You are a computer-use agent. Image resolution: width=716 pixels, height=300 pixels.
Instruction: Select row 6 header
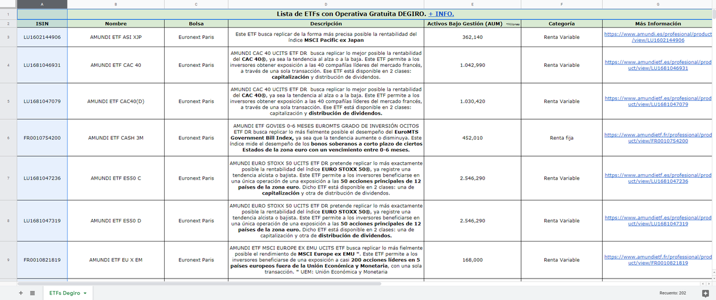(x=8, y=138)
